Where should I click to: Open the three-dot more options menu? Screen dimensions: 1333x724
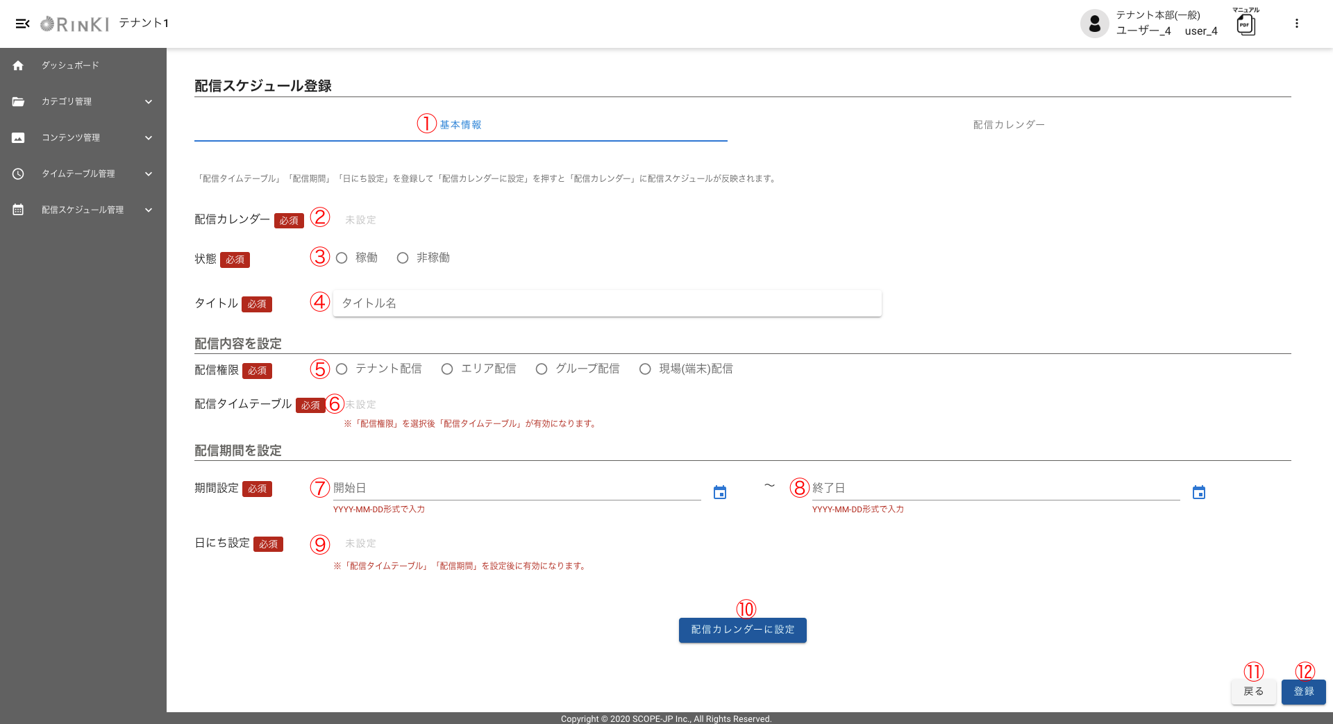pos(1296,24)
